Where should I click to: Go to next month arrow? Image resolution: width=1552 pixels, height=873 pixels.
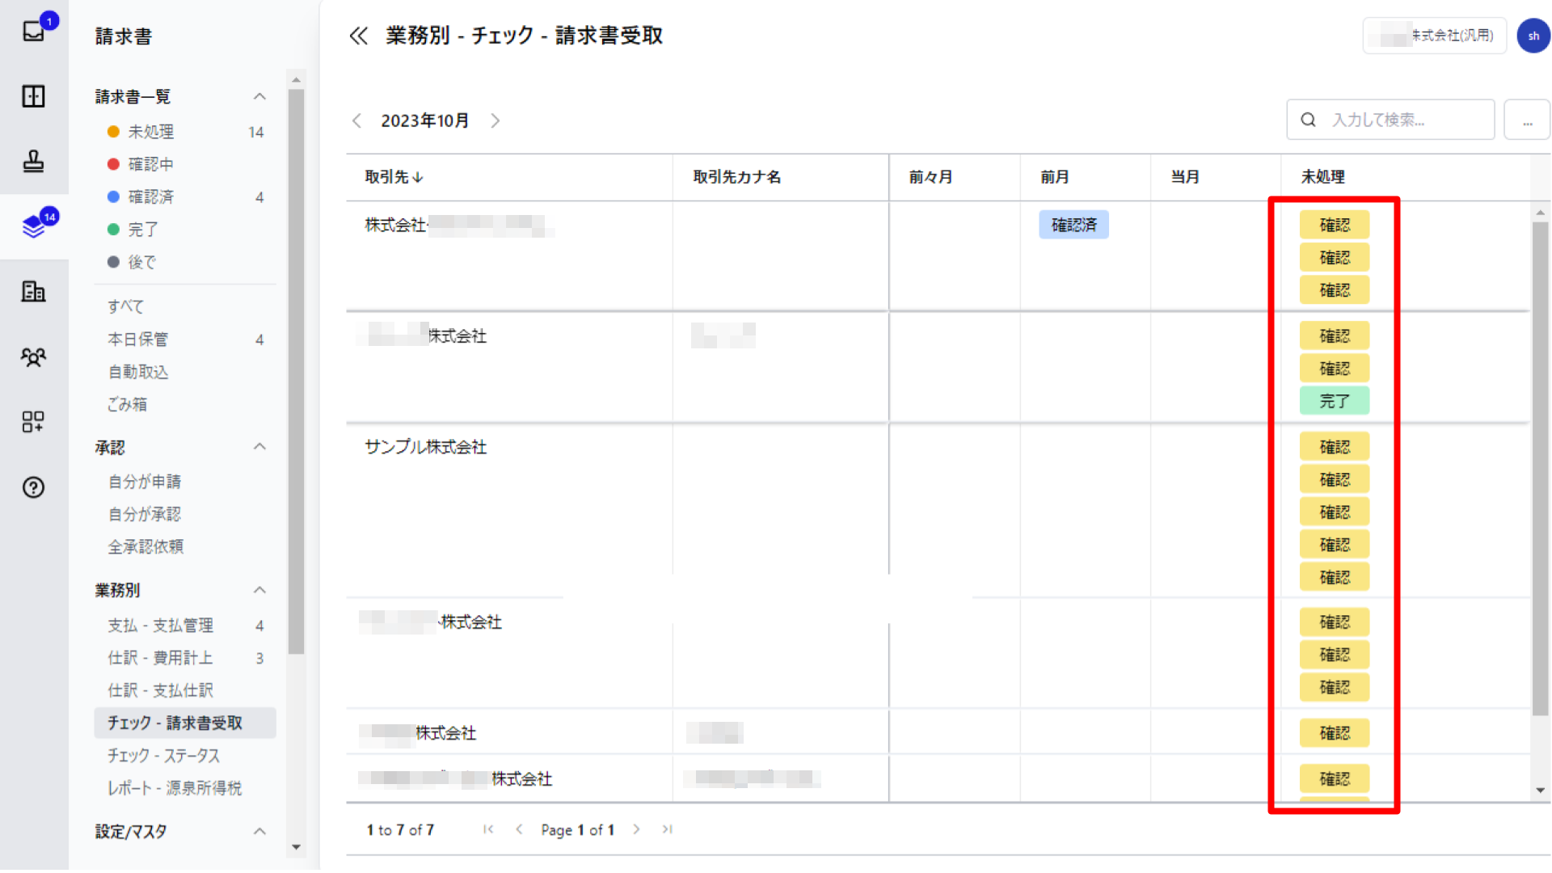click(x=496, y=120)
